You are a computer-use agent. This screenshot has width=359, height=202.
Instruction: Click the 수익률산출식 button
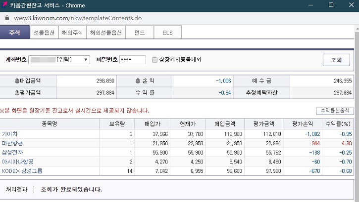tap(335, 111)
